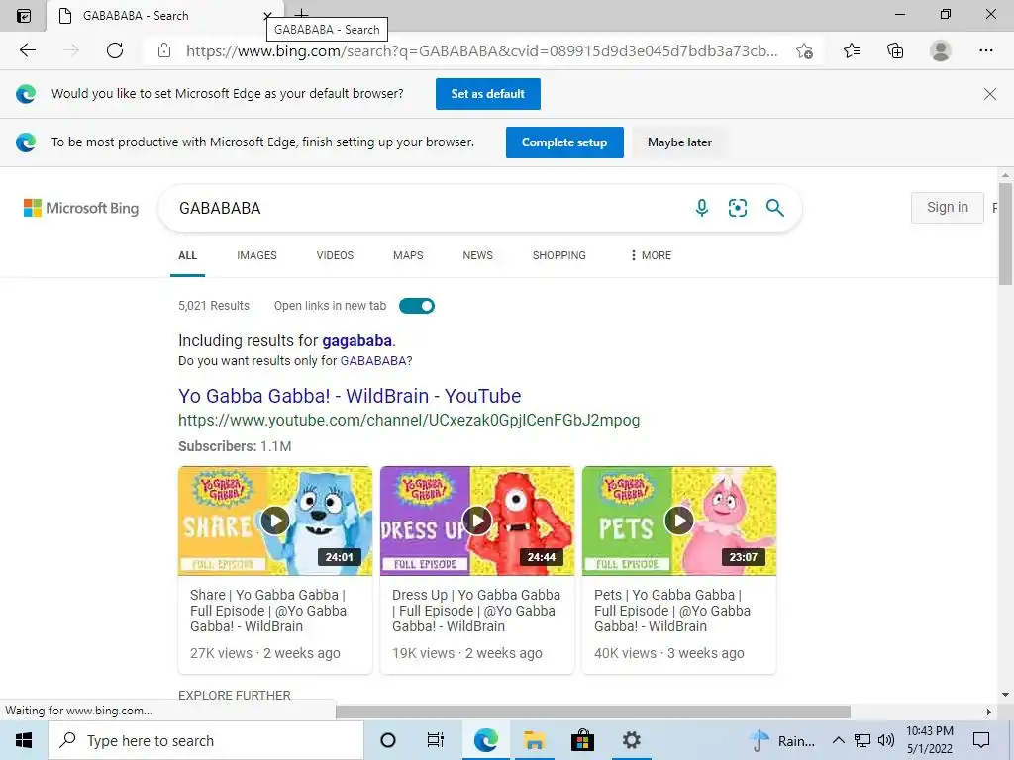The width and height of the screenshot is (1014, 760).
Task: Switch to the IMAGES tab
Action: 256,256
